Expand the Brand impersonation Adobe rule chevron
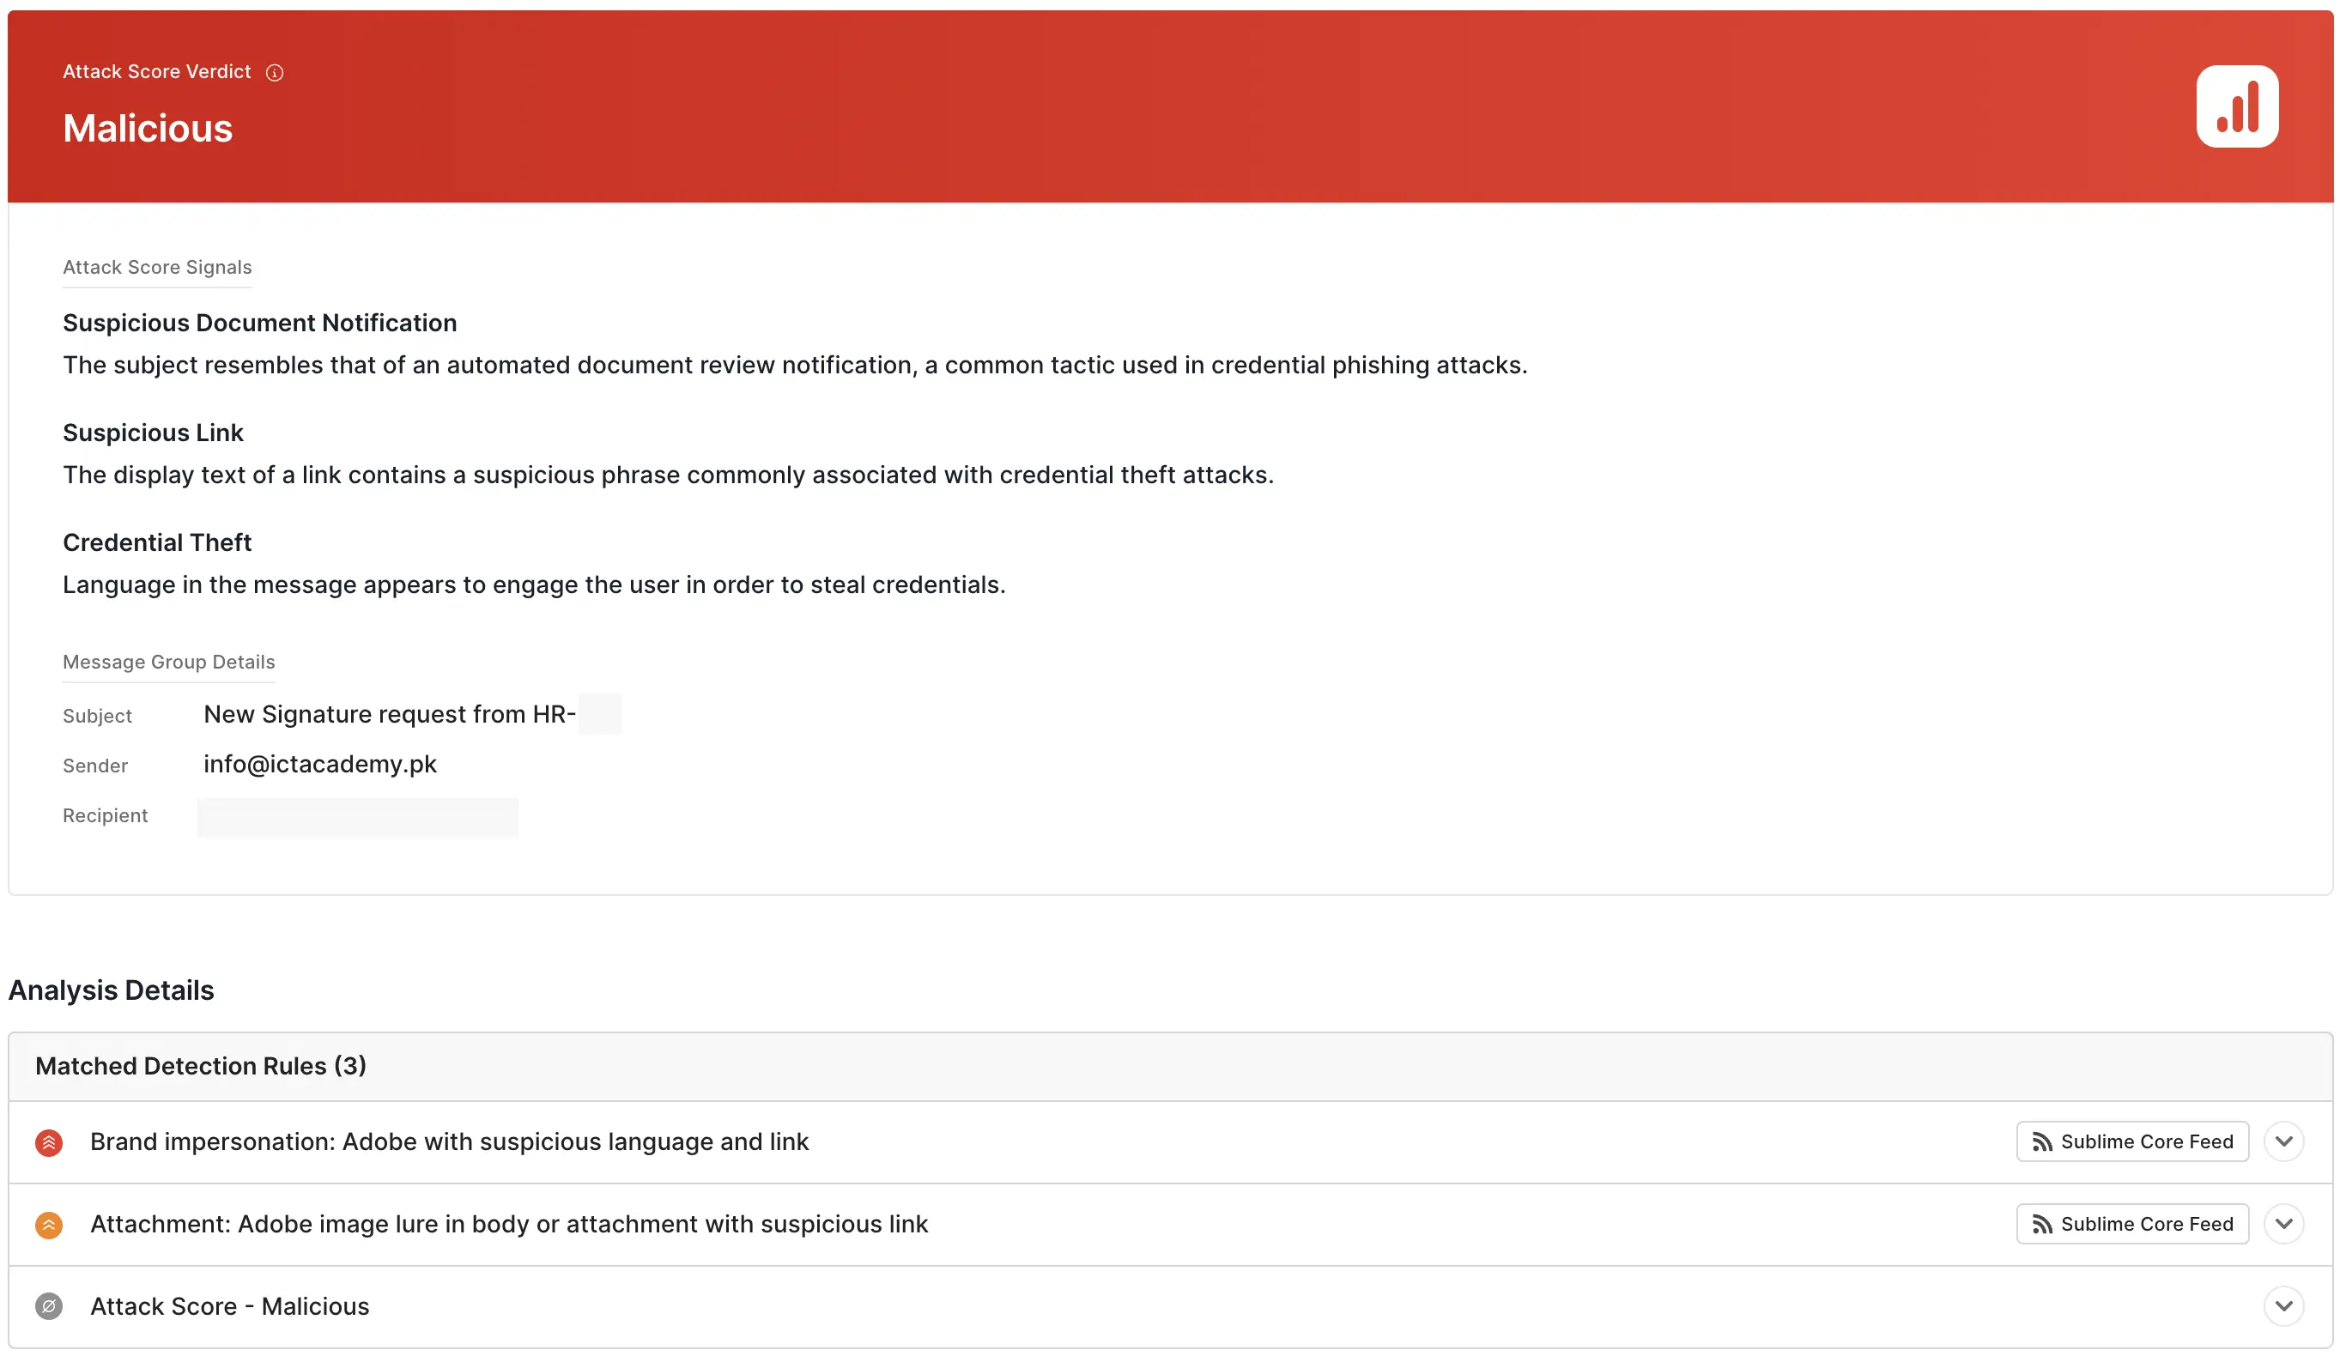Screen dimensions: 2340x1356 (x=2283, y=1141)
